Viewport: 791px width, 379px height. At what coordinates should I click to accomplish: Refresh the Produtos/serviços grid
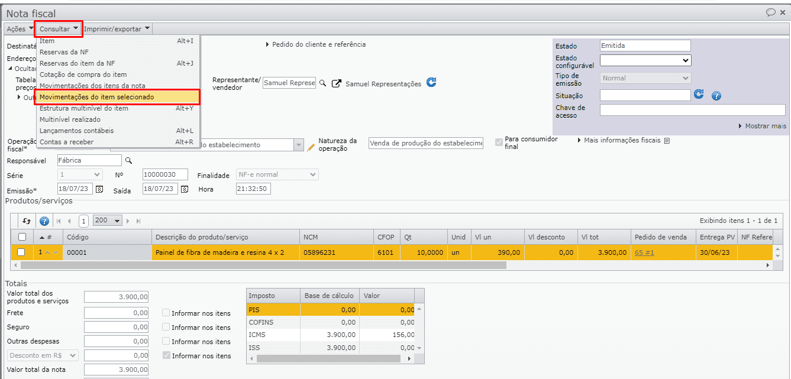[27, 221]
